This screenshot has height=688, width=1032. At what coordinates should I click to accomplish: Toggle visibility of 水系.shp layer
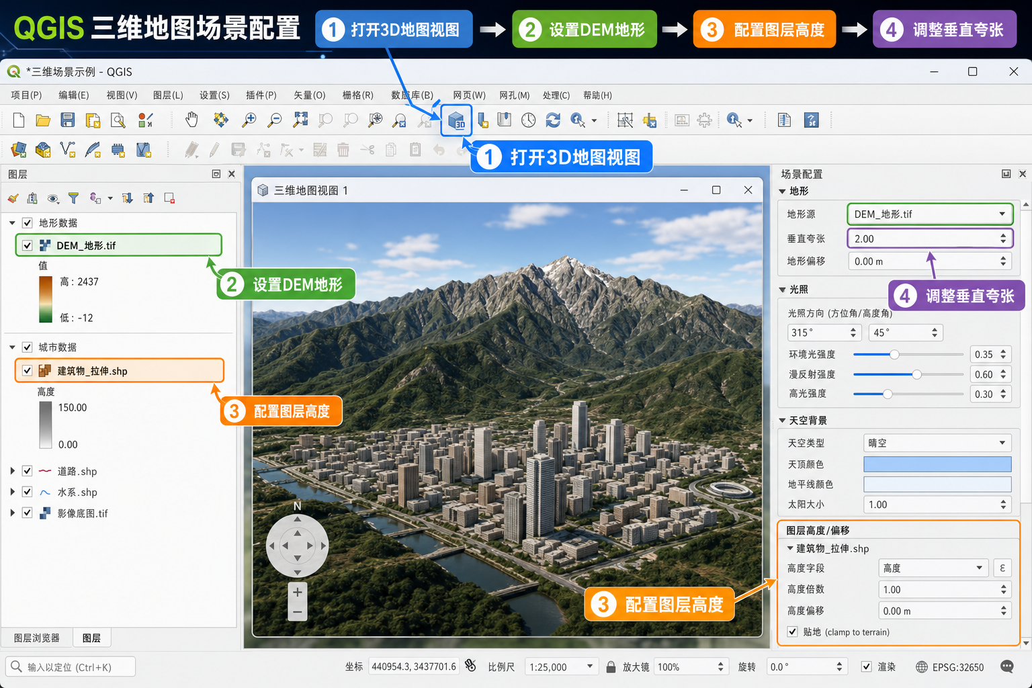pos(28,492)
